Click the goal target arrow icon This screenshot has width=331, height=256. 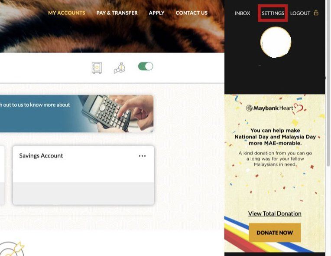pyautogui.click(x=12, y=249)
